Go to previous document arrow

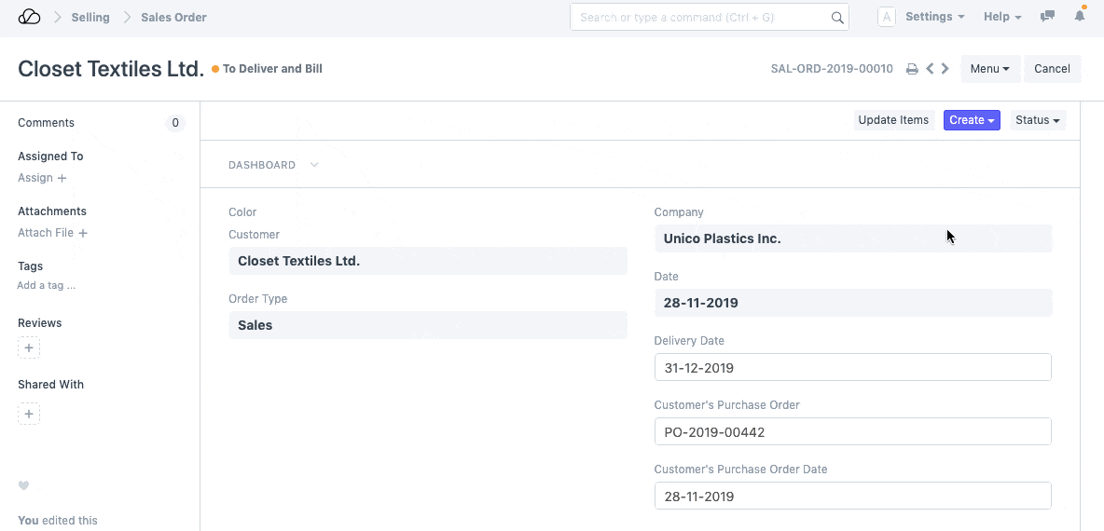pos(930,69)
